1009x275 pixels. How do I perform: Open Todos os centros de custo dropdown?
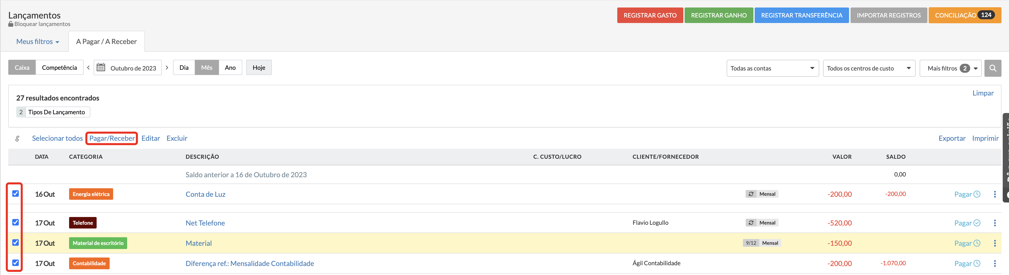tap(868, 68)
